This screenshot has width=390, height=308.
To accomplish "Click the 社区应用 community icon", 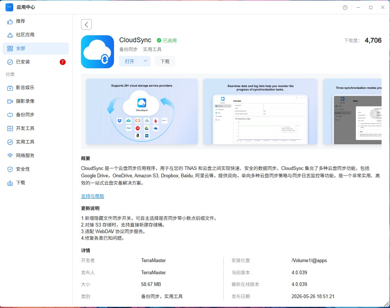I will tap(10, 35).
